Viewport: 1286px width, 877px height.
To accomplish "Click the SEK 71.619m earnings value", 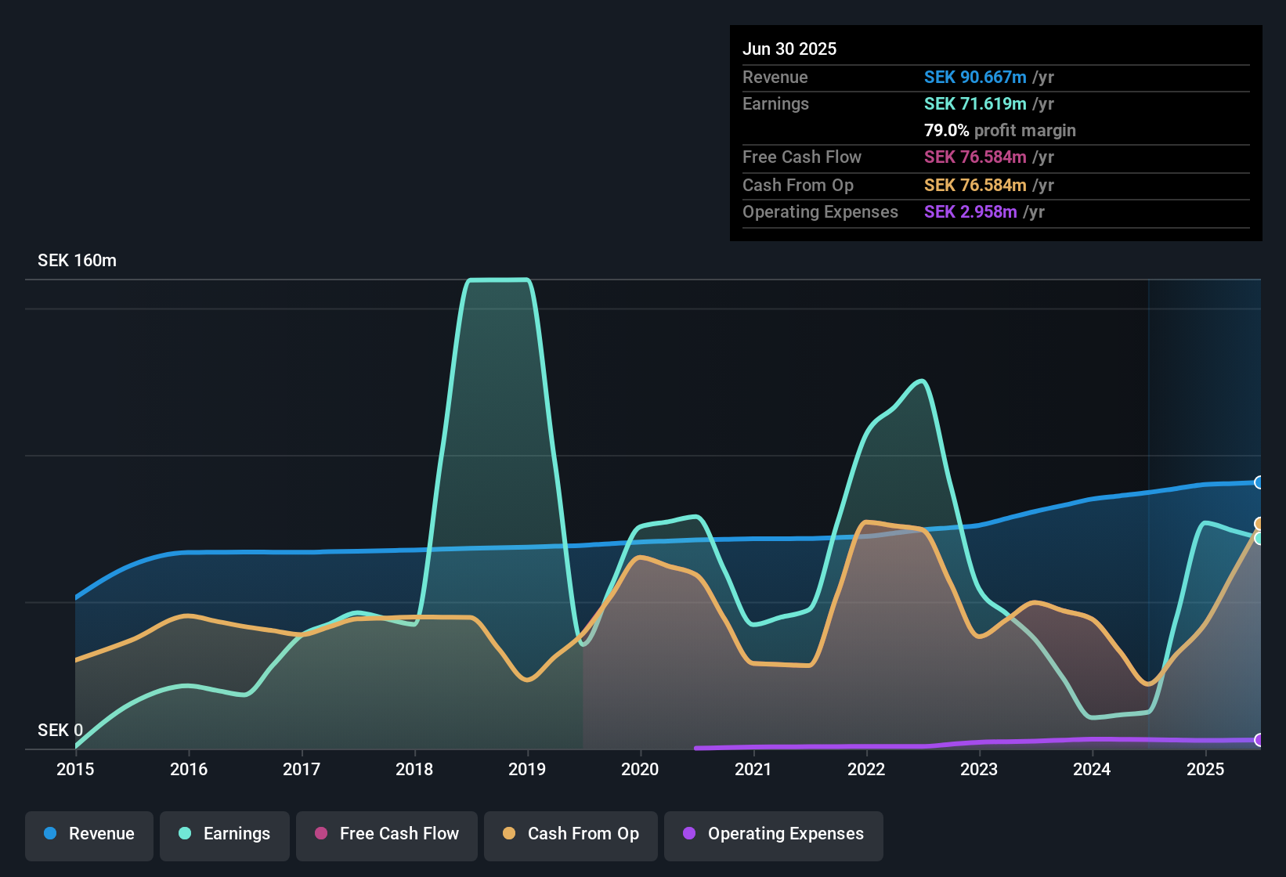I will tap(975, 103).
